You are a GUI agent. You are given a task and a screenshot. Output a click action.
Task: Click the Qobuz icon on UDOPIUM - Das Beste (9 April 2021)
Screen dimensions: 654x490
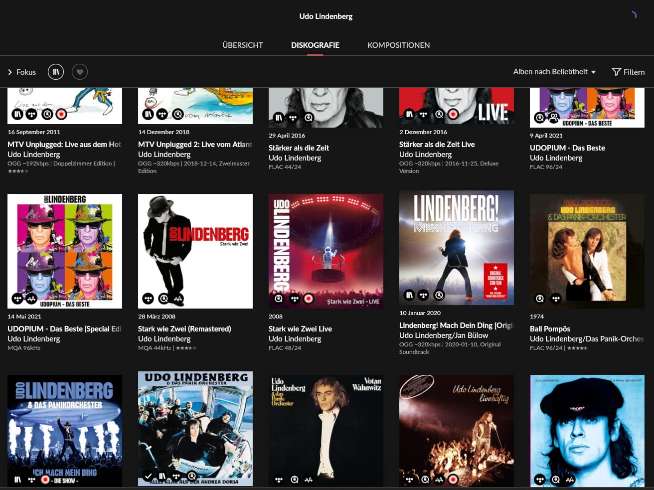pyautogui.click(x=540, y=118)
